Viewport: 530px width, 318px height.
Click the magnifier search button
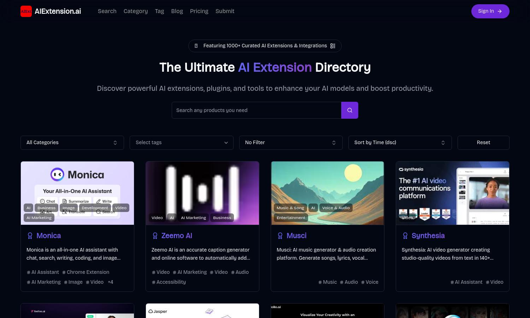[350, 110]
